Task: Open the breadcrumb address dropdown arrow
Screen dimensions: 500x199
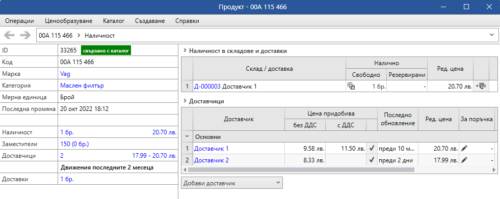Action: 491,35
